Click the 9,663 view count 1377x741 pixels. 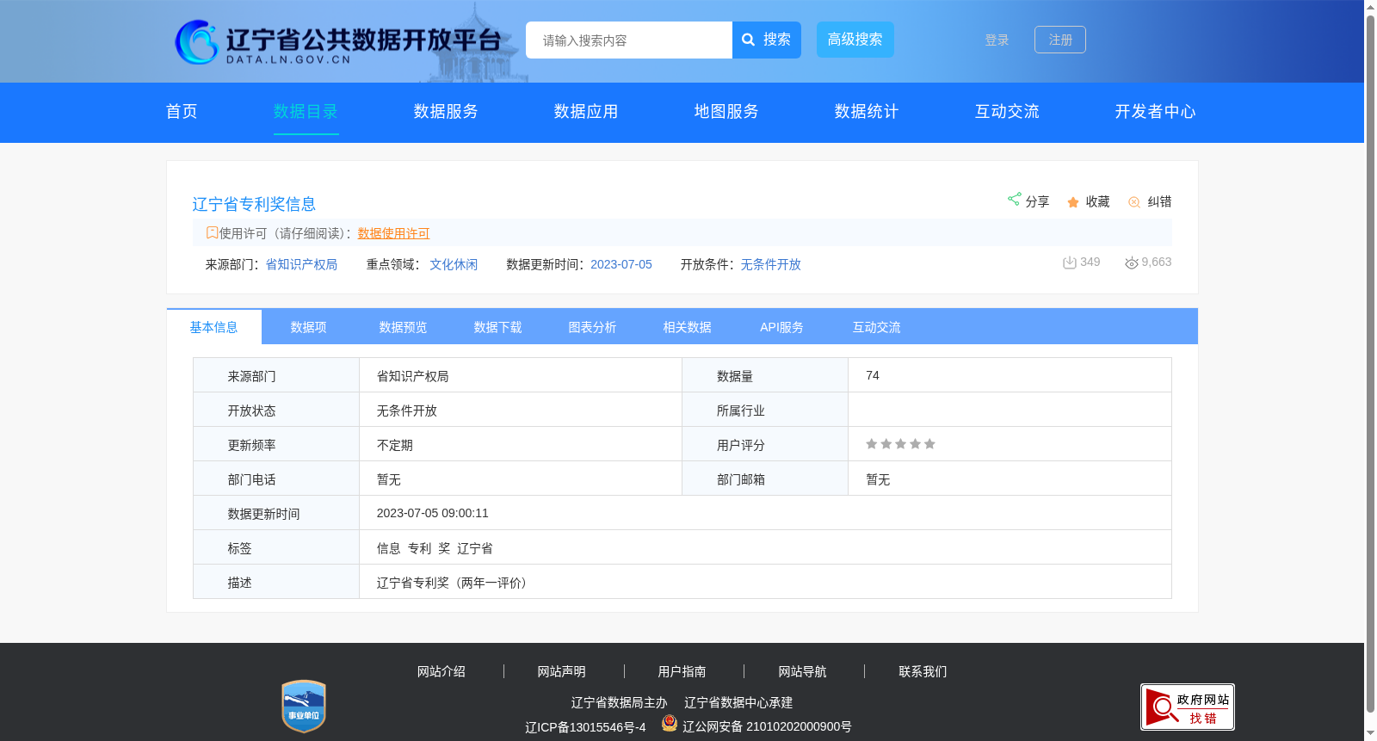pos(1157,262)
